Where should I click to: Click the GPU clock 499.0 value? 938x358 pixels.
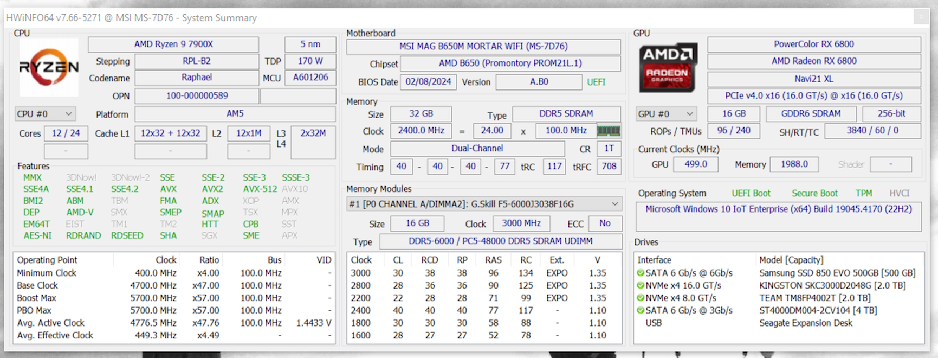point(696,164)
